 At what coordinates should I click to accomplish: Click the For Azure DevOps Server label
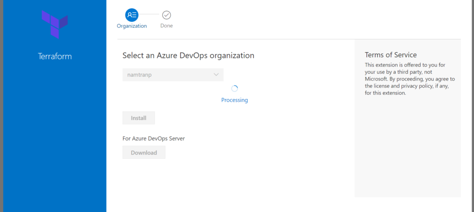tap(153, 138)
